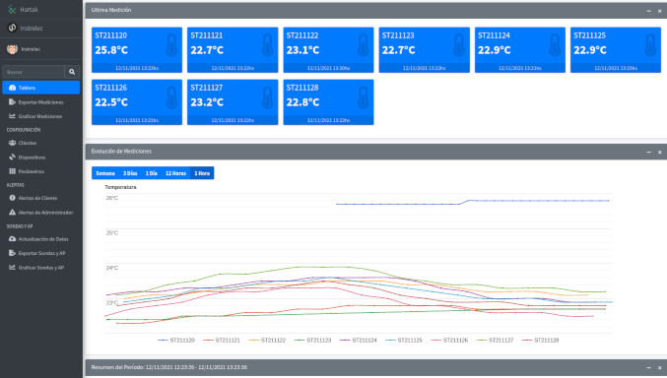Click the Parámetros grid icon

[x=13, y=171]
